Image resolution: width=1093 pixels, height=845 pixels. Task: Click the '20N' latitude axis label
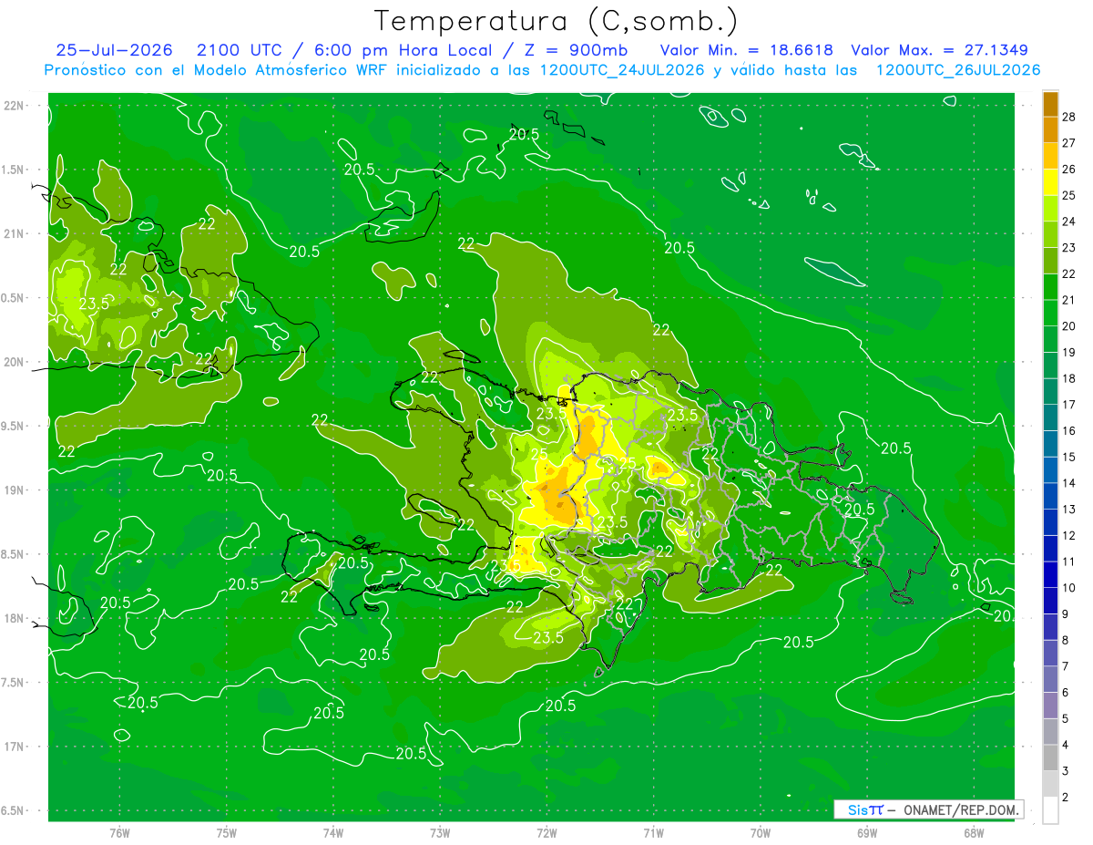coord(14,362)
